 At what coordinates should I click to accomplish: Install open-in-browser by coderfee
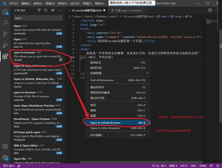59,100
